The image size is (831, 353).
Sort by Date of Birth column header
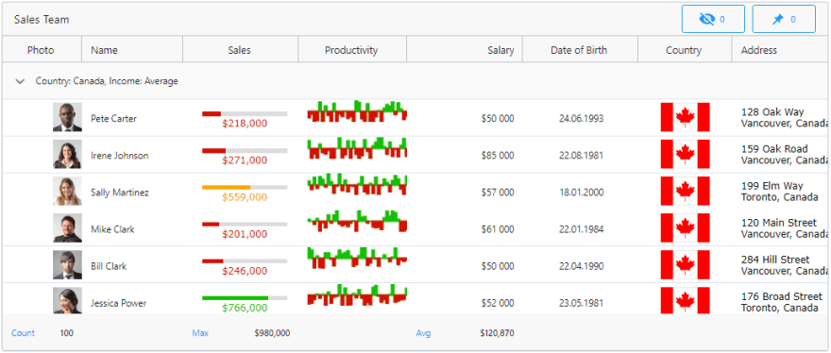tap(580, 50)
